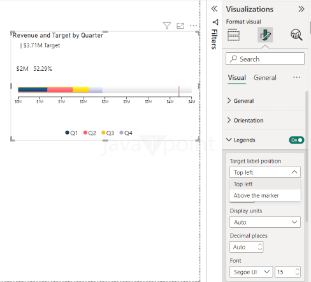
Task: Open the Display units dropdown
Action: point(265,222)
